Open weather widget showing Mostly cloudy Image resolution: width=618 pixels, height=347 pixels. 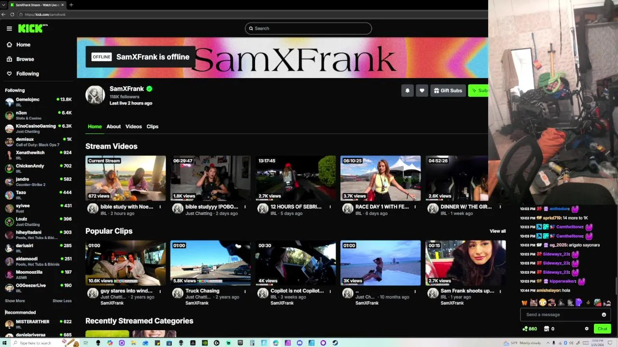click(522, 343)
